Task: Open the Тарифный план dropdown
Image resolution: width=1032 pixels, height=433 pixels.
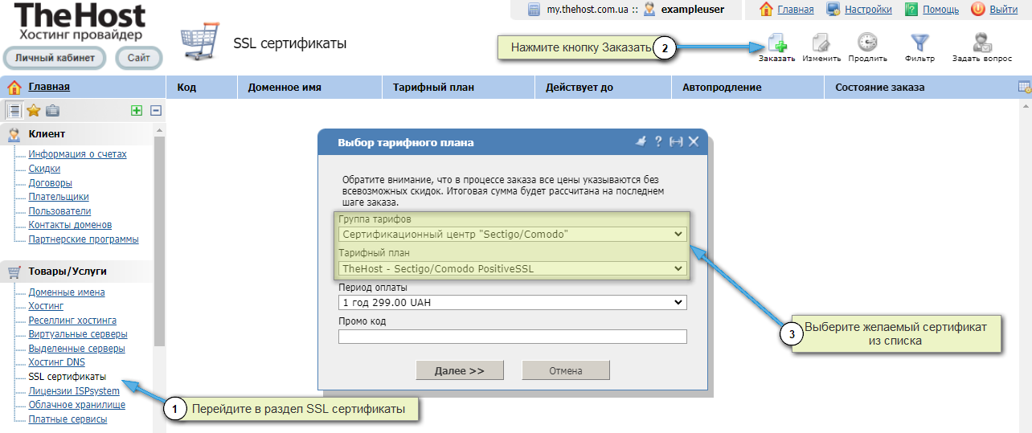Action: (512, 268)
